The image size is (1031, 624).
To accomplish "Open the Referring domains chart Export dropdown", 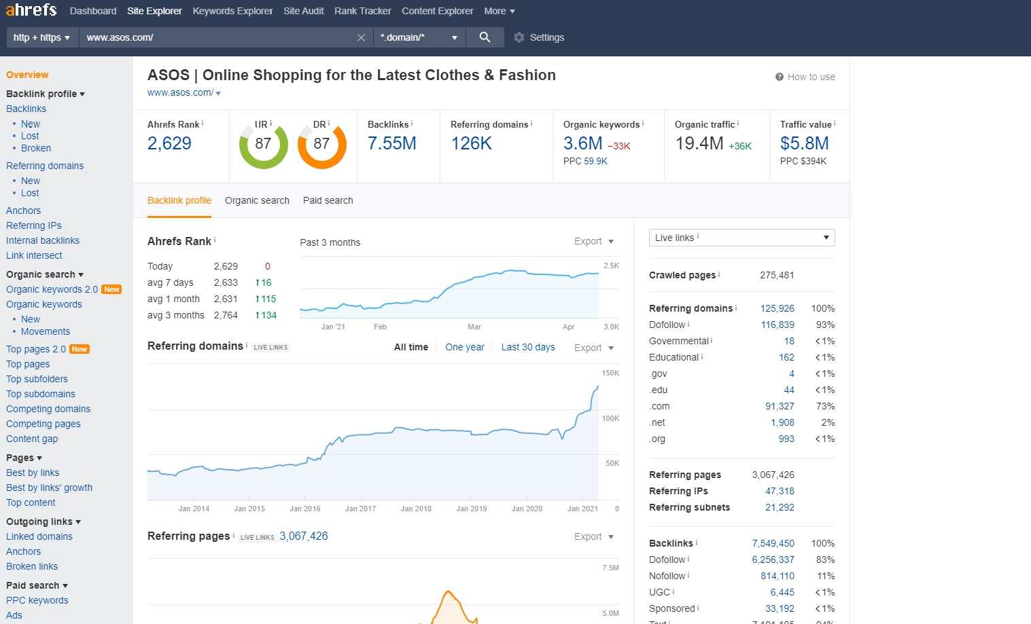I will (x=594, y=348).
